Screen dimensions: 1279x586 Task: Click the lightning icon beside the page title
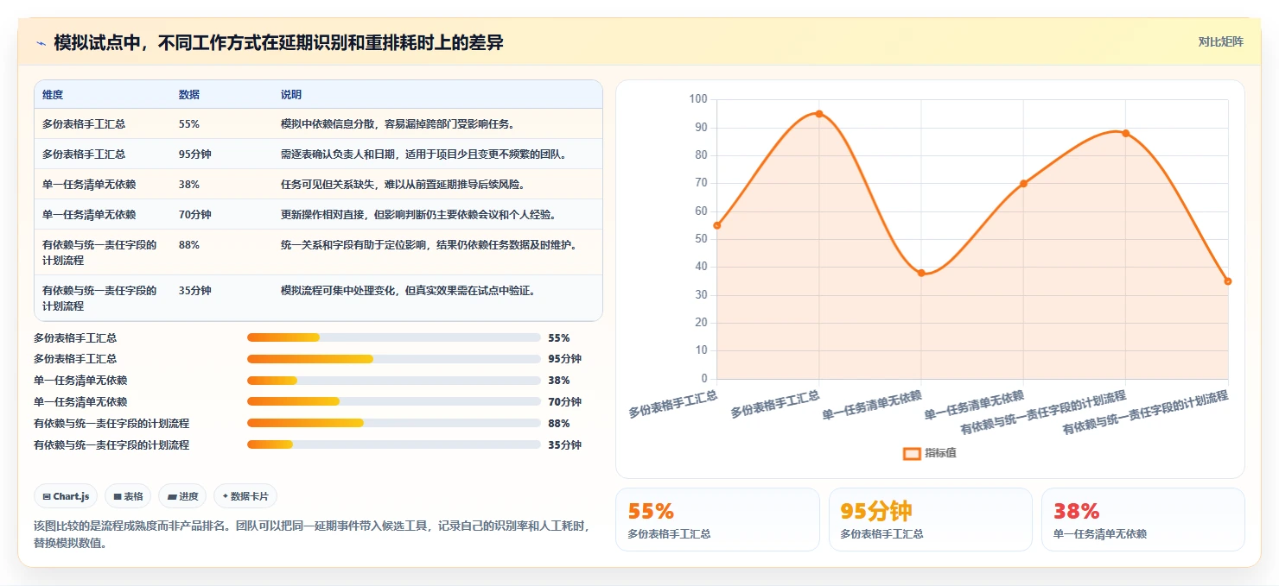pyautogui.click(x=41, y=43)
